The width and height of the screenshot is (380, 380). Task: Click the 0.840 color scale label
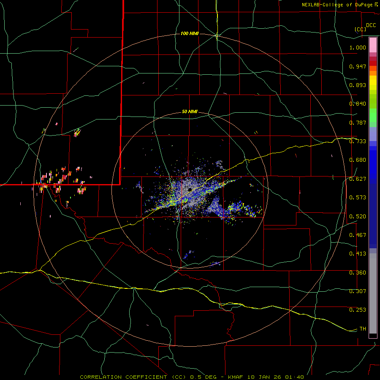pos(358,104)
